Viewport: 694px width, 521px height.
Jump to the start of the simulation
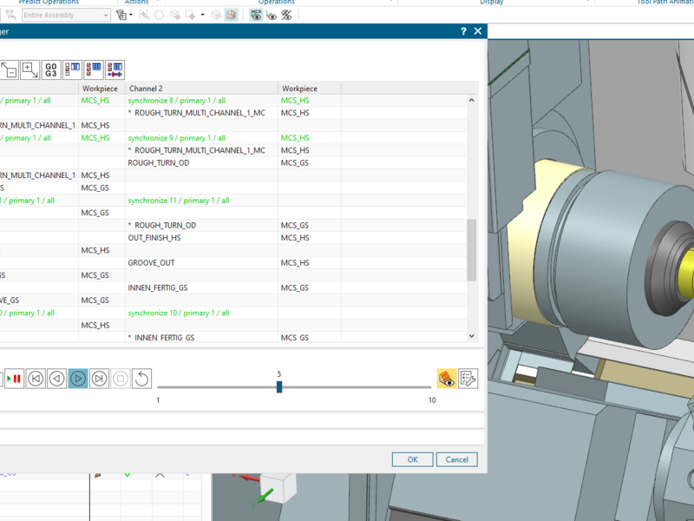36,379
